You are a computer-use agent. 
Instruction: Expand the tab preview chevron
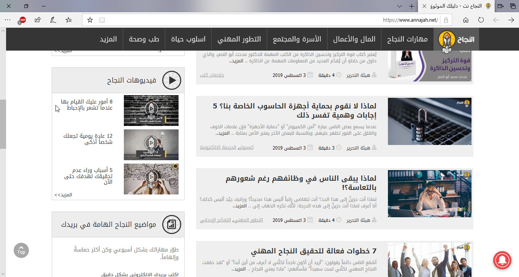(x=399, y=6)
